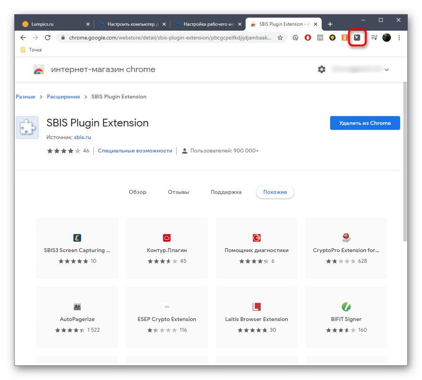Click the ESEP Crypto Extension icon
422x380 pixels.
[x=167, y=306]
